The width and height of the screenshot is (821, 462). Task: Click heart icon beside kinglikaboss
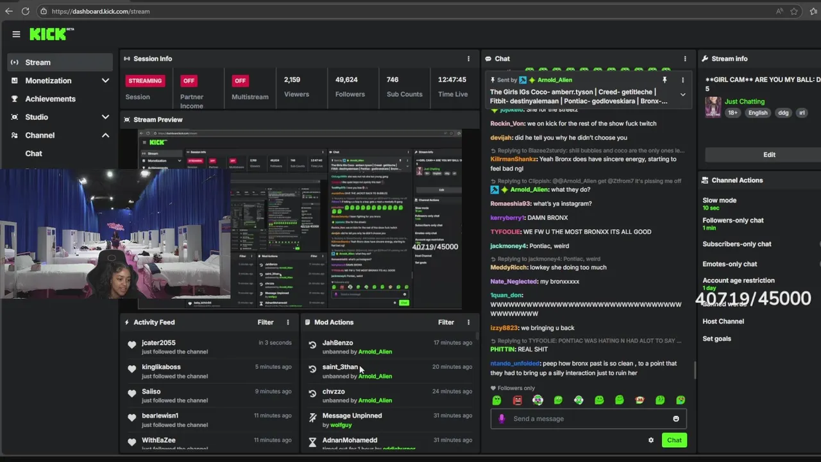click(x=131, y=370)
